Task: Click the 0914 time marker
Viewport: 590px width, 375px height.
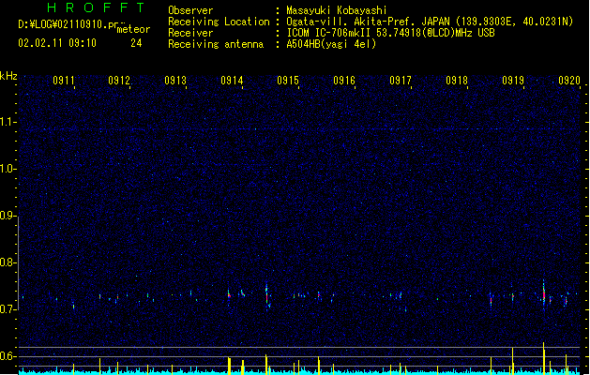Action: point(232,81)
